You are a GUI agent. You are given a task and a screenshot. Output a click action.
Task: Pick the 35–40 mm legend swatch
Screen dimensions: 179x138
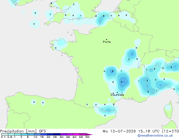[70, 134]
